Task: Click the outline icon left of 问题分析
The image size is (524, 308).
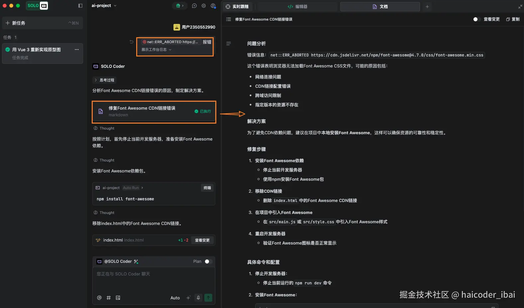Action: tap(229, 44)
